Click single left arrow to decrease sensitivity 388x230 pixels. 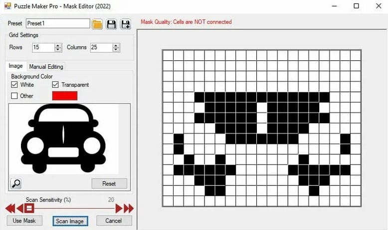[x=20, y=208]
